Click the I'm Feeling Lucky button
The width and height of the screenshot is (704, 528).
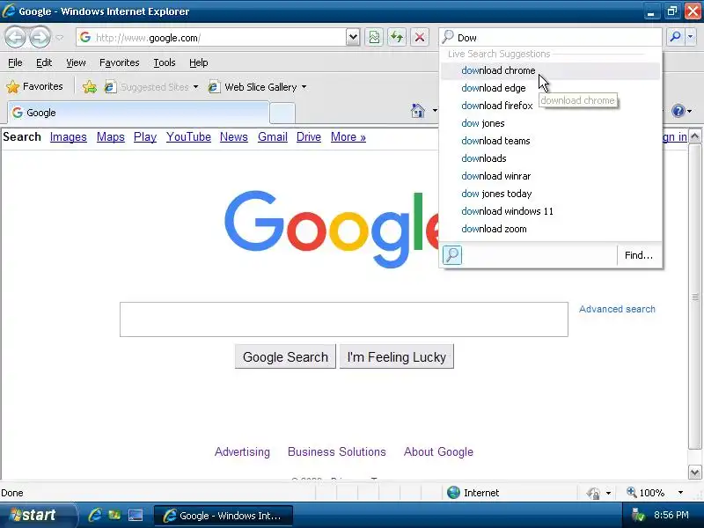[x=397, y=357]
